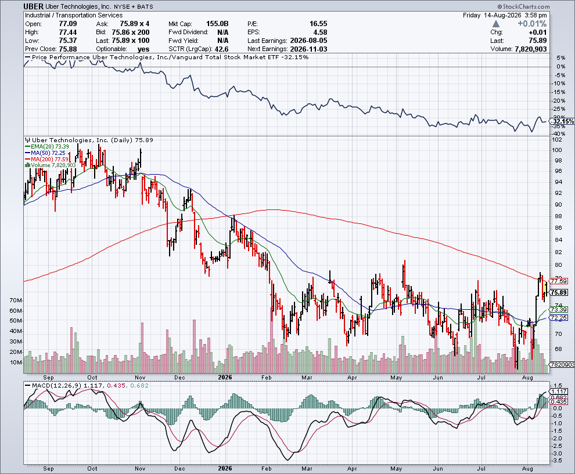Screen dimensions: 575x474
Task: Click the EPS value 4.58
Action: pos(320,32)
